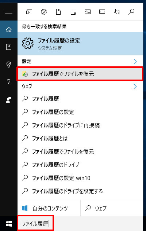Open the question mark help icon

(9, 82)
